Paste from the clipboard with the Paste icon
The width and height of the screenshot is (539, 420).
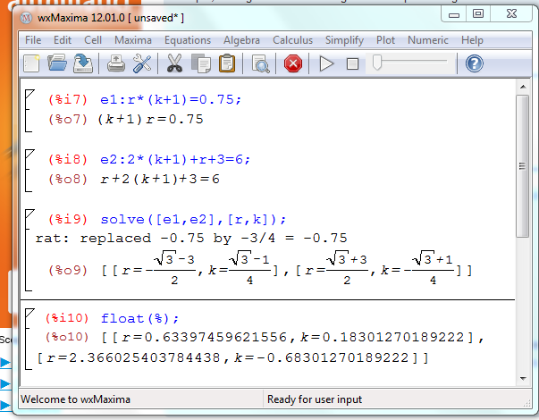pyautogui.click(x=227, y=63)
